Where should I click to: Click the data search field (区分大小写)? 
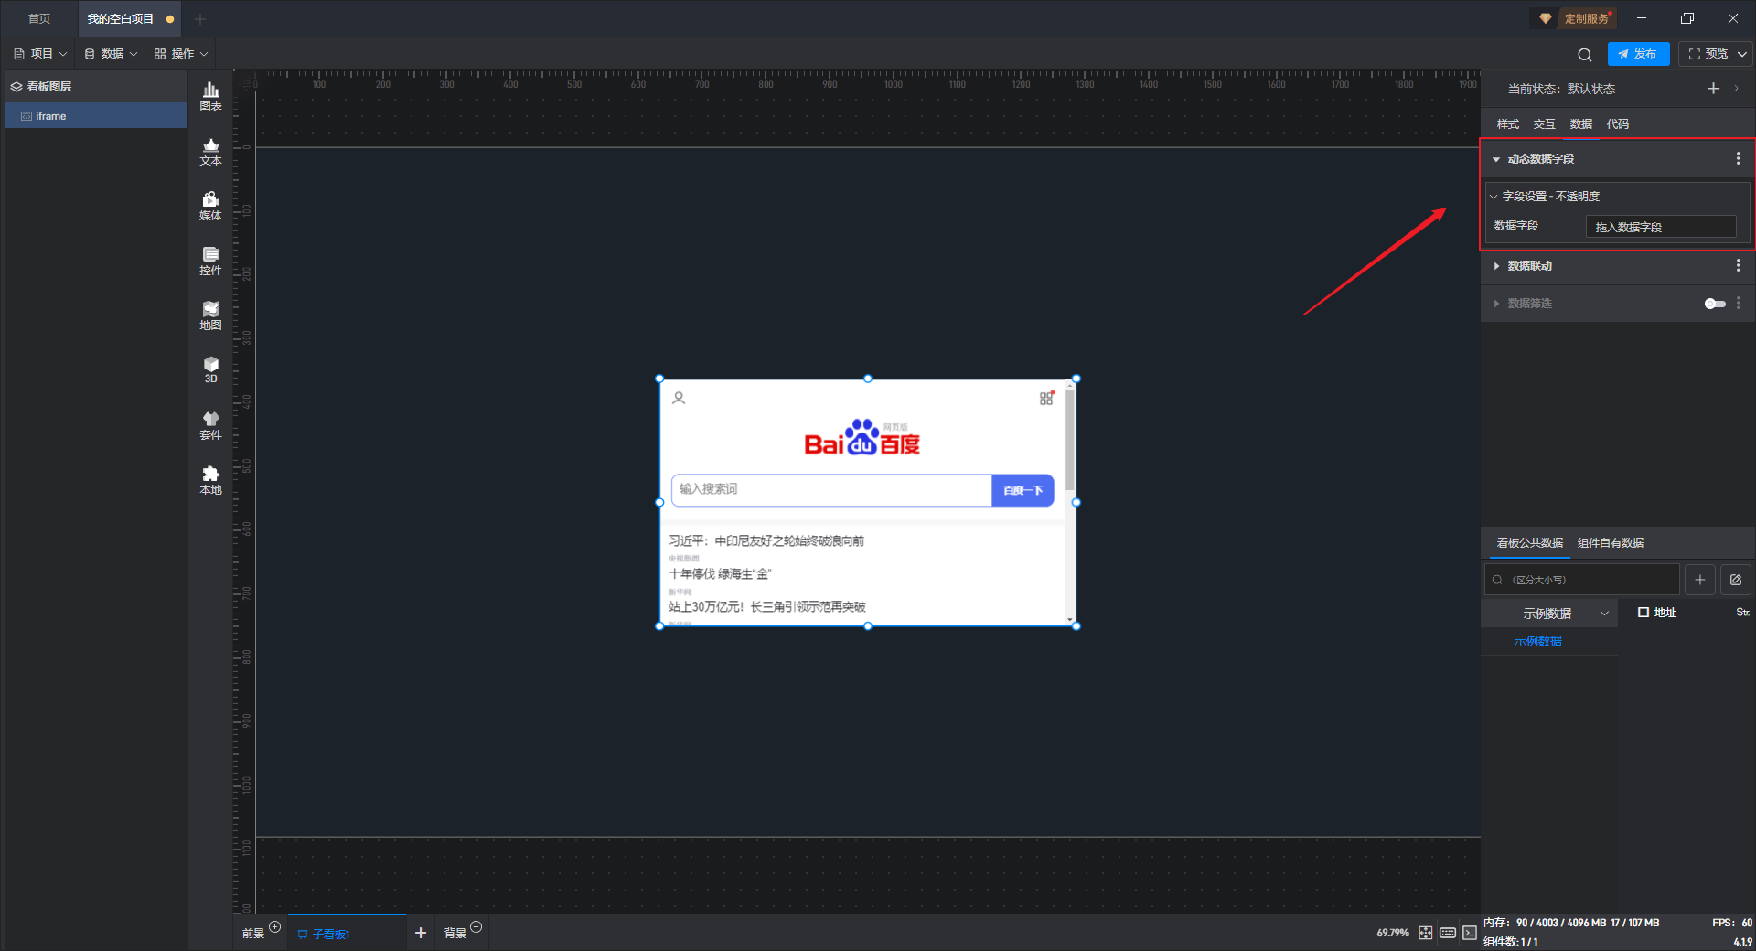1582,580
